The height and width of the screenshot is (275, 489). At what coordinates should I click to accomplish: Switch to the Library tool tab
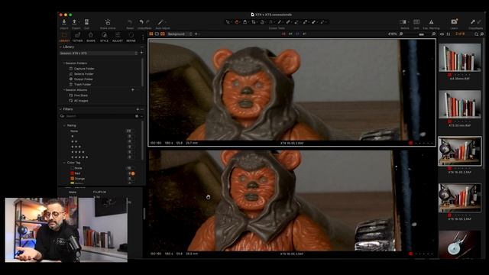64,37
